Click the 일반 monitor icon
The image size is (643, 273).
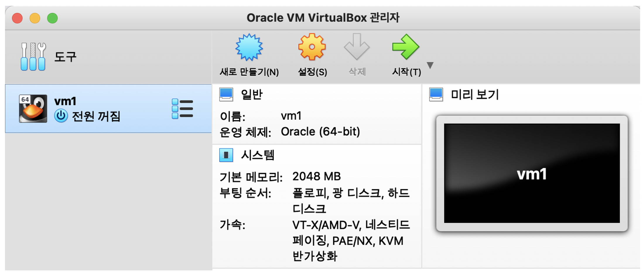226,95
